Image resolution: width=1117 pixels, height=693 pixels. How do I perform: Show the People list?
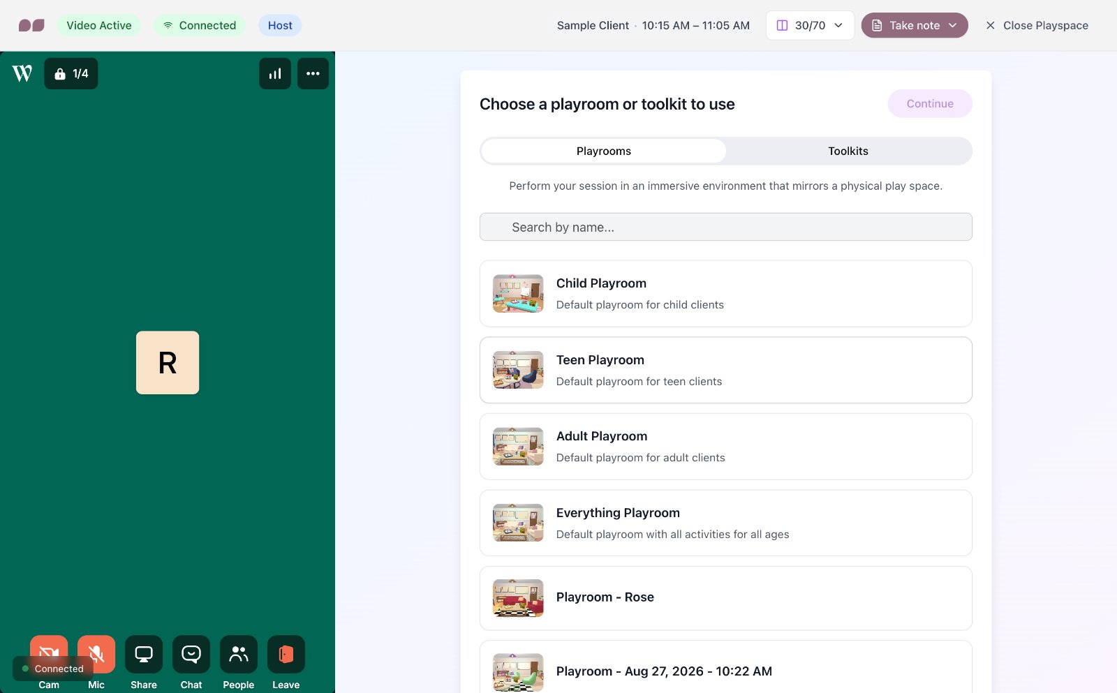tap(239, 654)
